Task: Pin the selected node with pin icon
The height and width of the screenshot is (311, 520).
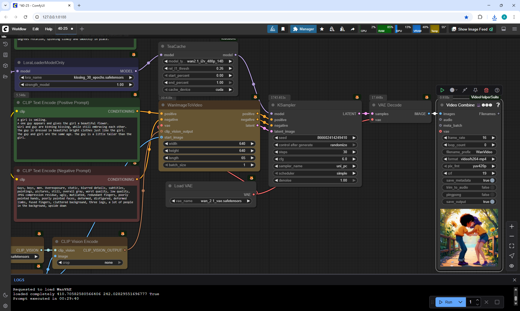Action: [x=475, y=90]
